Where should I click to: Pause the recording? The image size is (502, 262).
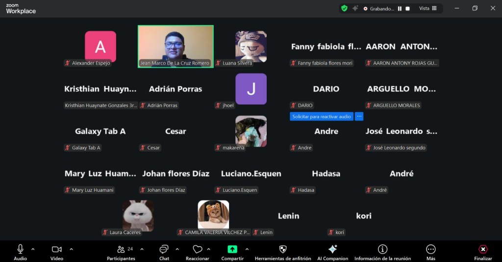(x=400, y=8)
